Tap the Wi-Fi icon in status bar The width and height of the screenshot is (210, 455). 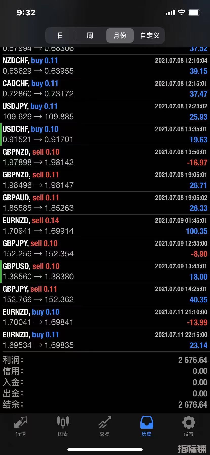[181, 12]
